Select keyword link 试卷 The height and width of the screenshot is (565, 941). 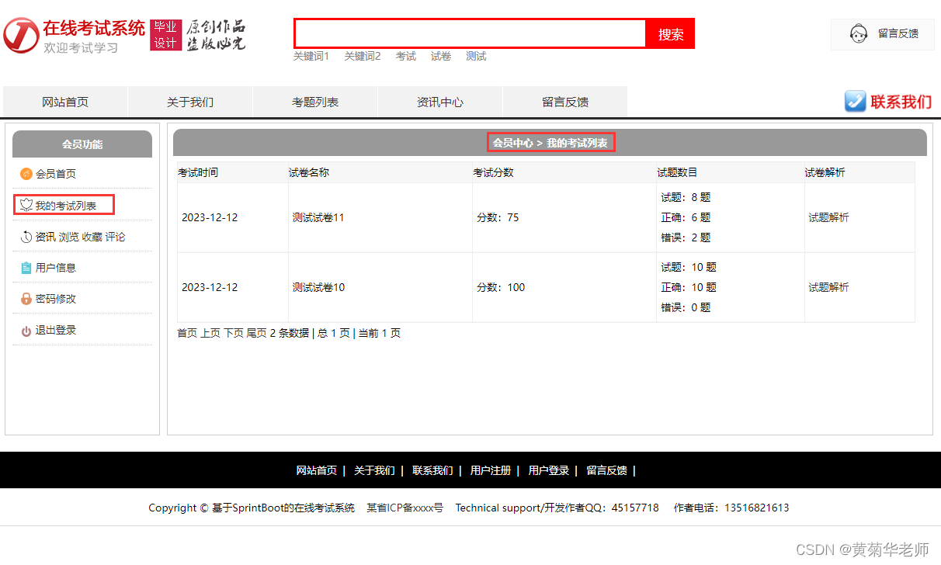[441, 56]
